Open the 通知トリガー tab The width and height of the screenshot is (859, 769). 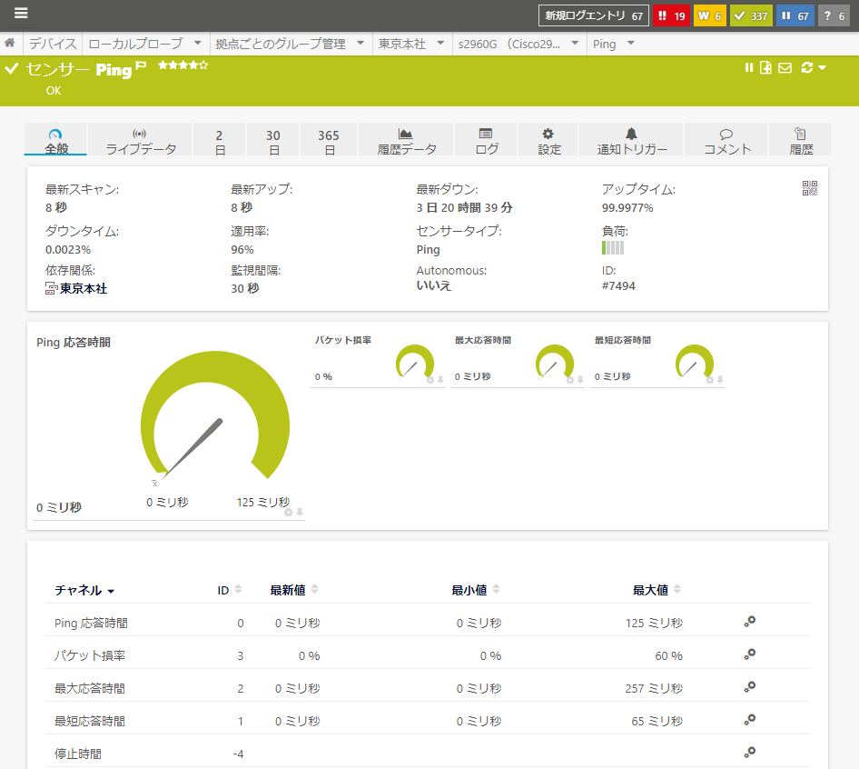click(632, 140)
